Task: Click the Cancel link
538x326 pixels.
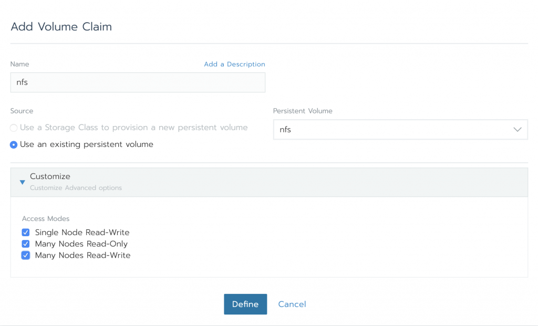Action: 292,304
